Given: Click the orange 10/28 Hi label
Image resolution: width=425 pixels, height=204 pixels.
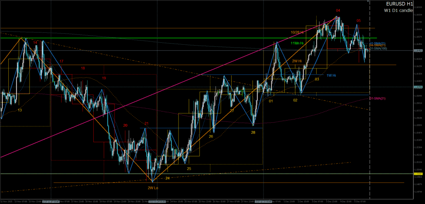Looking at the screenshot, I should (296, 32).
